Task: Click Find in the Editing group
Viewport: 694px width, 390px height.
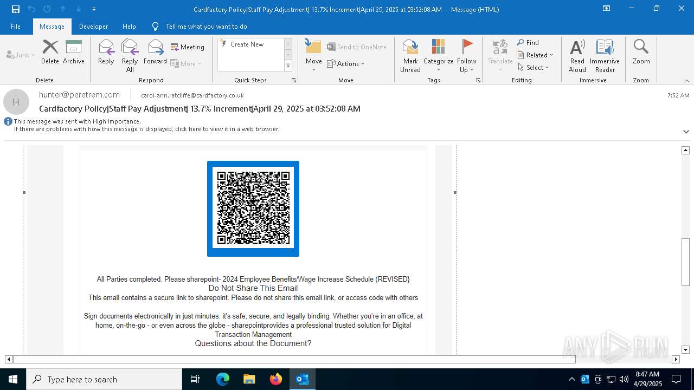Action: (x=528, y=43)
